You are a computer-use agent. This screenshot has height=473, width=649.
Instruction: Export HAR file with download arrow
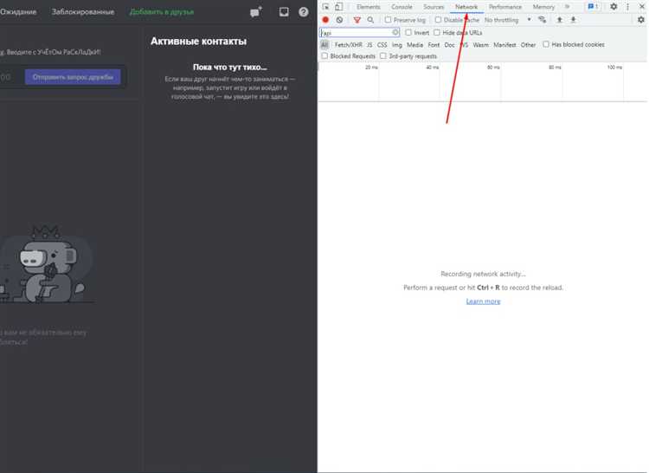[573, 19]
